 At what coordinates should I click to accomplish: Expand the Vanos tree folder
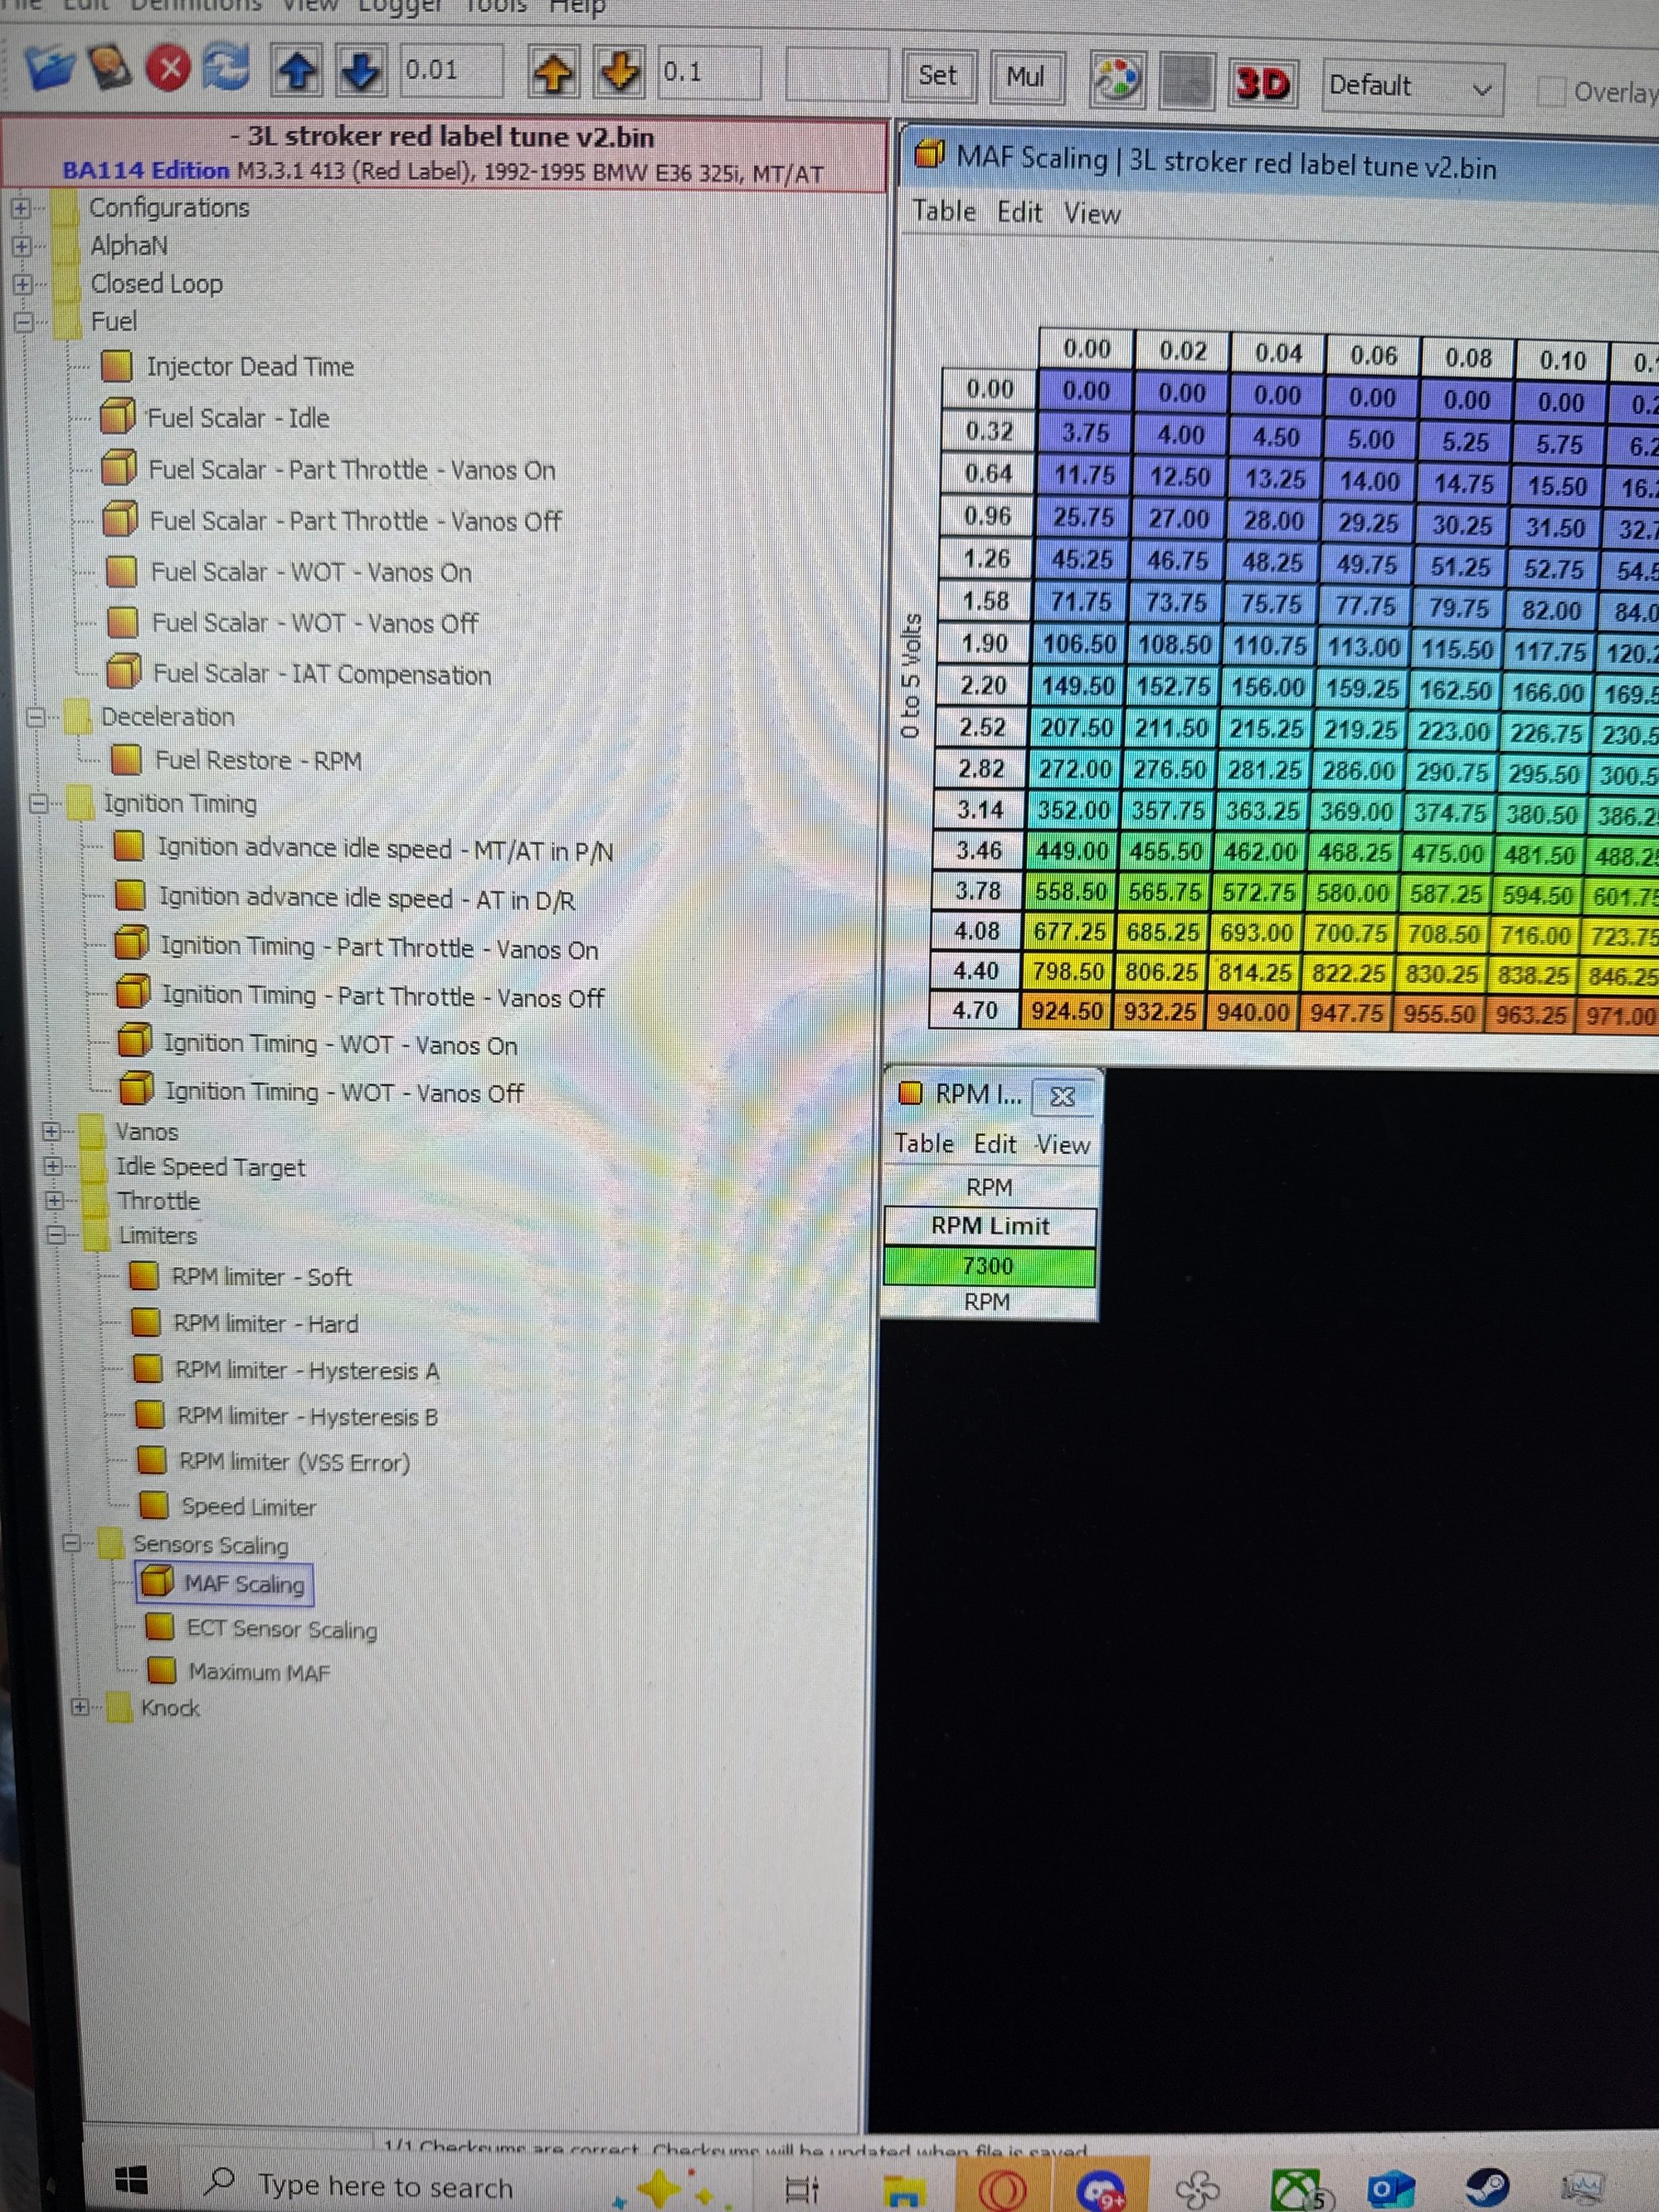pyautogui.click(x=51, y=1131)
